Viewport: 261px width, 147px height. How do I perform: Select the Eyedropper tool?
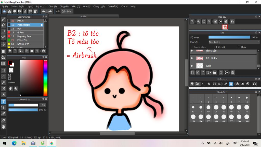[x=3, y=120]
